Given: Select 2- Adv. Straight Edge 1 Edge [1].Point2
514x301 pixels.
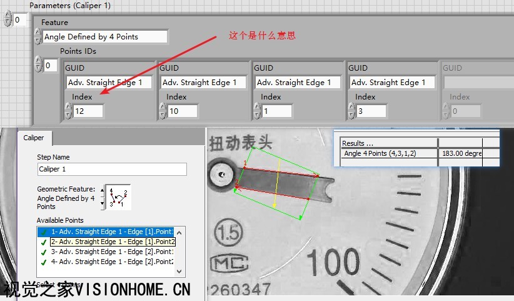Looking at the screenshot, I should pyautogui.click(x=113, y=242).
